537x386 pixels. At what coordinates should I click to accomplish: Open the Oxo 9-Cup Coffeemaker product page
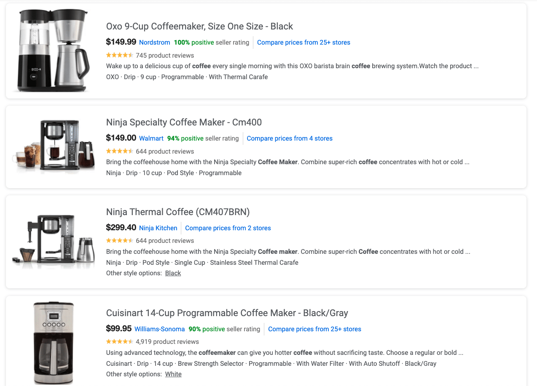pyautogui.click(x=199, y=26)
